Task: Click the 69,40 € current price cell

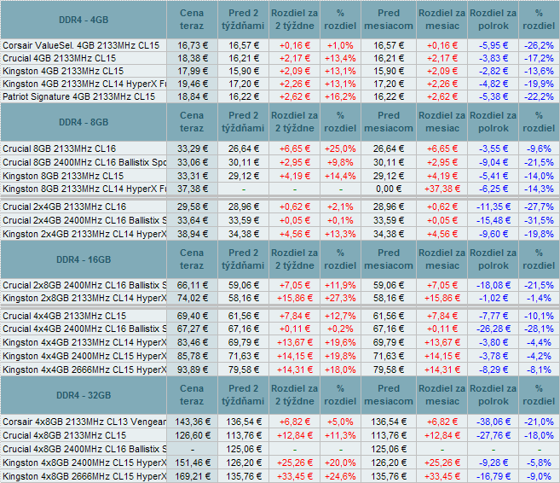Action: (192, 316)
